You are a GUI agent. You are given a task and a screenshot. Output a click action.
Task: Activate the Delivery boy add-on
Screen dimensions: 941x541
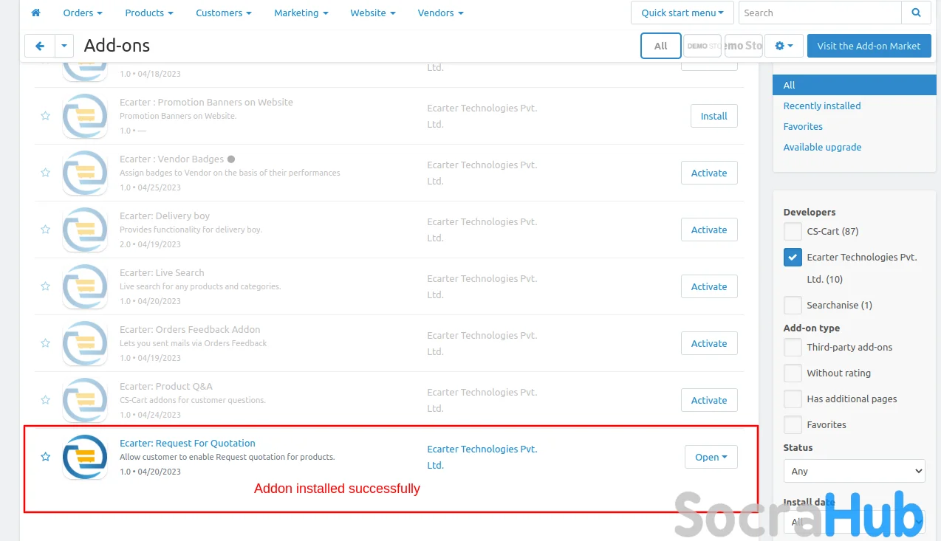[x=709, y=230]
